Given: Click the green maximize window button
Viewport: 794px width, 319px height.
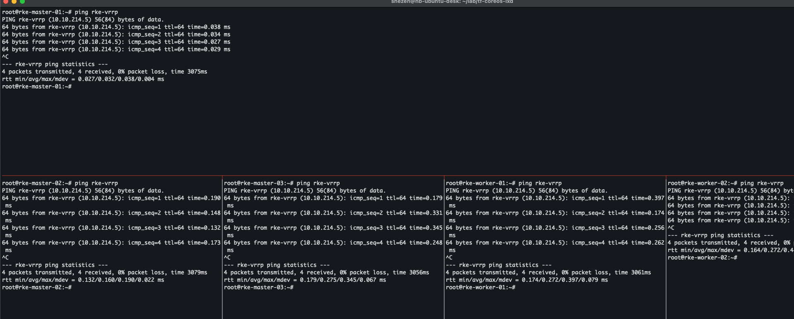Looking at the screenshot, I should [22, 2].
